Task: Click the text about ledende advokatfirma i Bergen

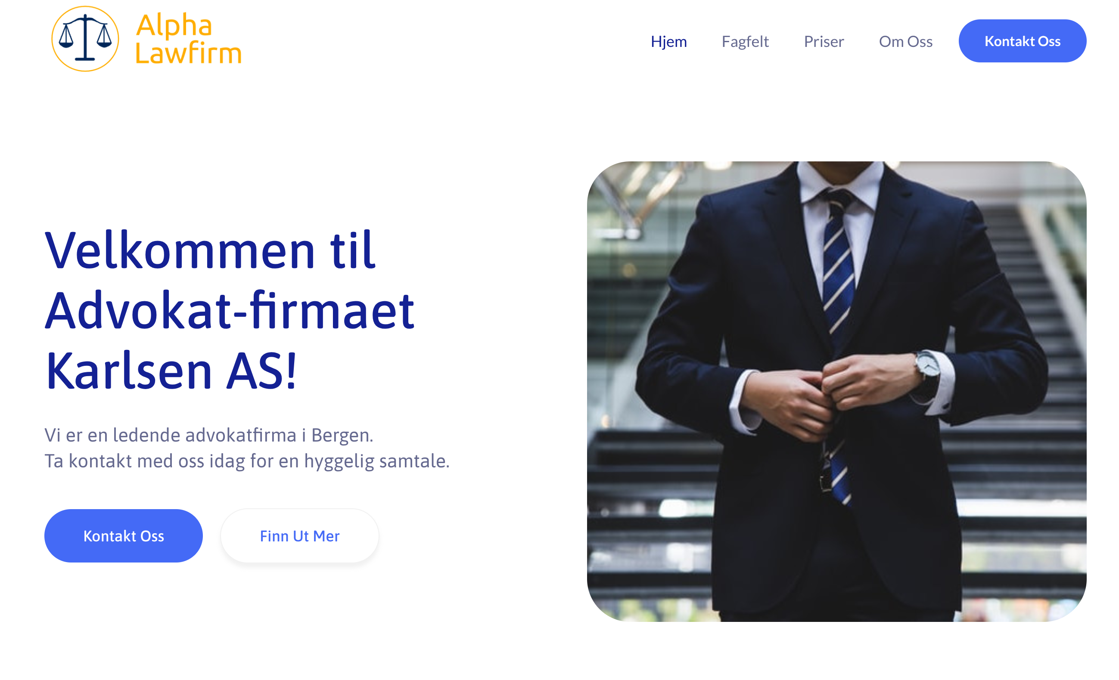Action: coord(209,435)
